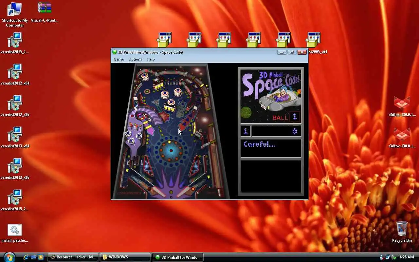Click the BALL number indicator
The image size is (419, 262).
coord(294,117)
